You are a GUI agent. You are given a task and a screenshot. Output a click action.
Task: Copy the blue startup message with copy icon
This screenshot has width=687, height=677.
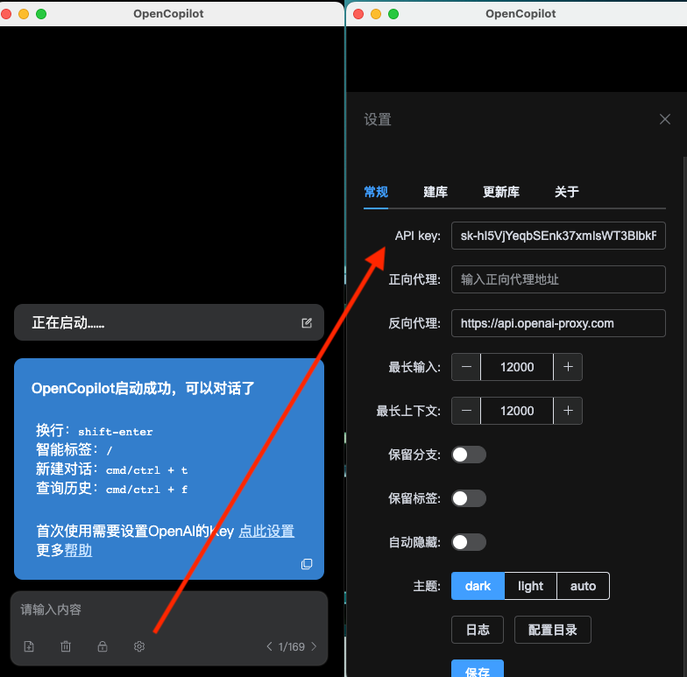click(x=307, y=564)
